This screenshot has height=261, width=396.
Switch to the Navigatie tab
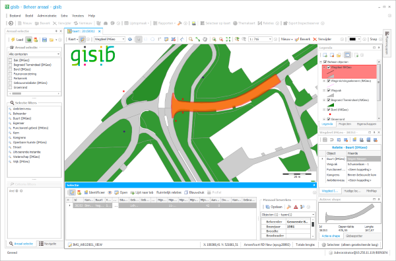pos(48,244)
